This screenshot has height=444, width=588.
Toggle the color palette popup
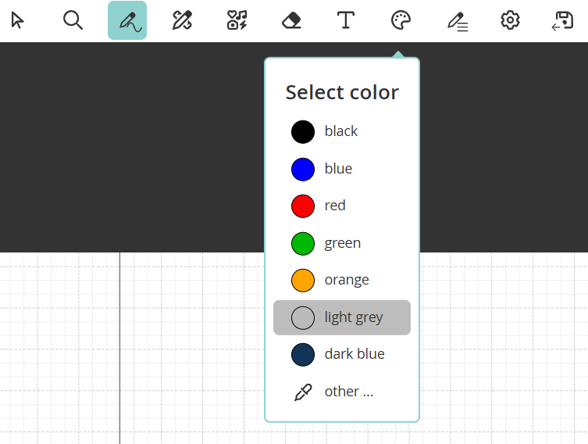[401, 20]
